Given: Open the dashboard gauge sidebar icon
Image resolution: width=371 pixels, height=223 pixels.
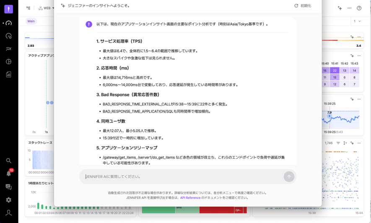Looking at the screenshot, I should (x=8, y=23).
